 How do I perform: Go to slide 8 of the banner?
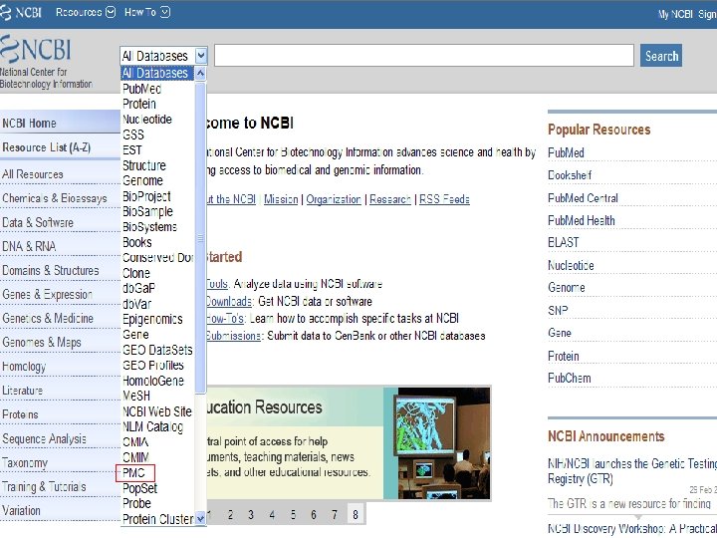356,514
